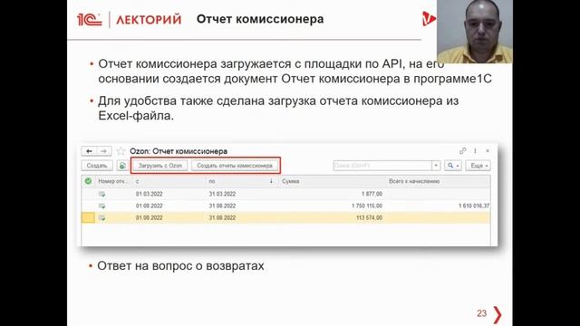Click the presenter webcam thumbnail
Viewport: 580px width, 326px height.
tap(475, 32)
